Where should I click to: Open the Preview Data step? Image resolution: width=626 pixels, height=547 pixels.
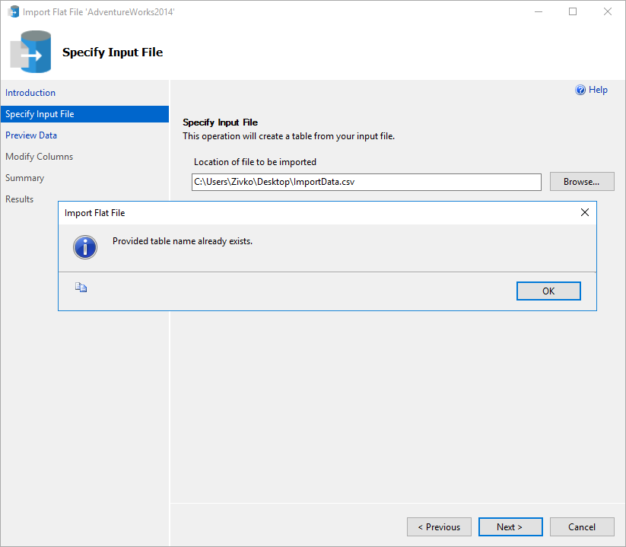click(x=31, y=135)
